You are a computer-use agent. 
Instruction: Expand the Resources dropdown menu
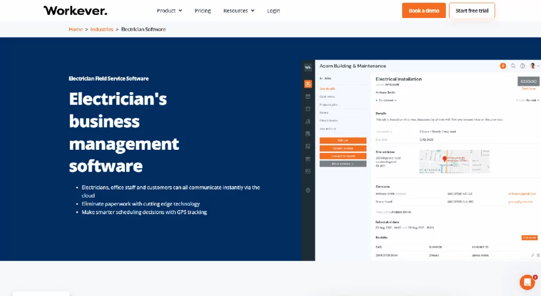tap(238, 11)
